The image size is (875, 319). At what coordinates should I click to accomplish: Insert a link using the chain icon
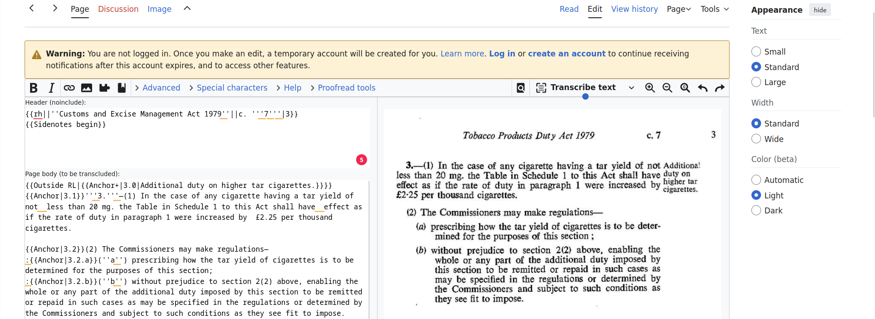click(x=69, y=88)
